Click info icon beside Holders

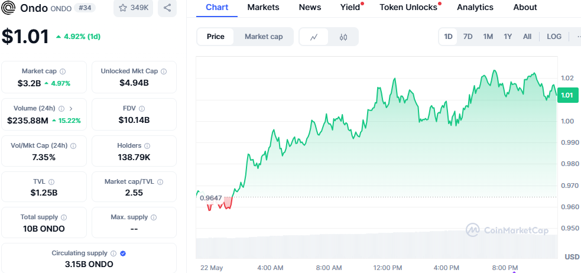click(147, 146)
